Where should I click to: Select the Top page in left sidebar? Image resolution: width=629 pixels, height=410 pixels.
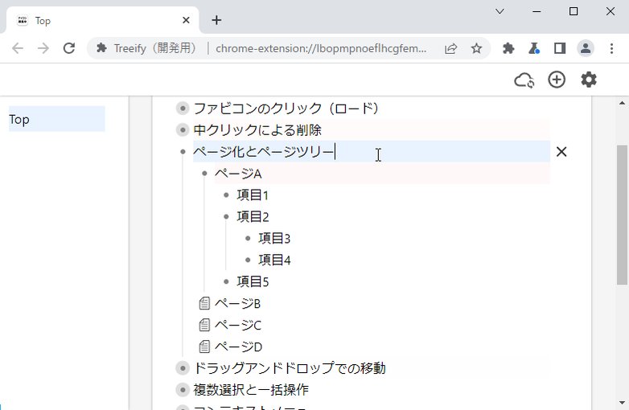[x=56, y=119]
